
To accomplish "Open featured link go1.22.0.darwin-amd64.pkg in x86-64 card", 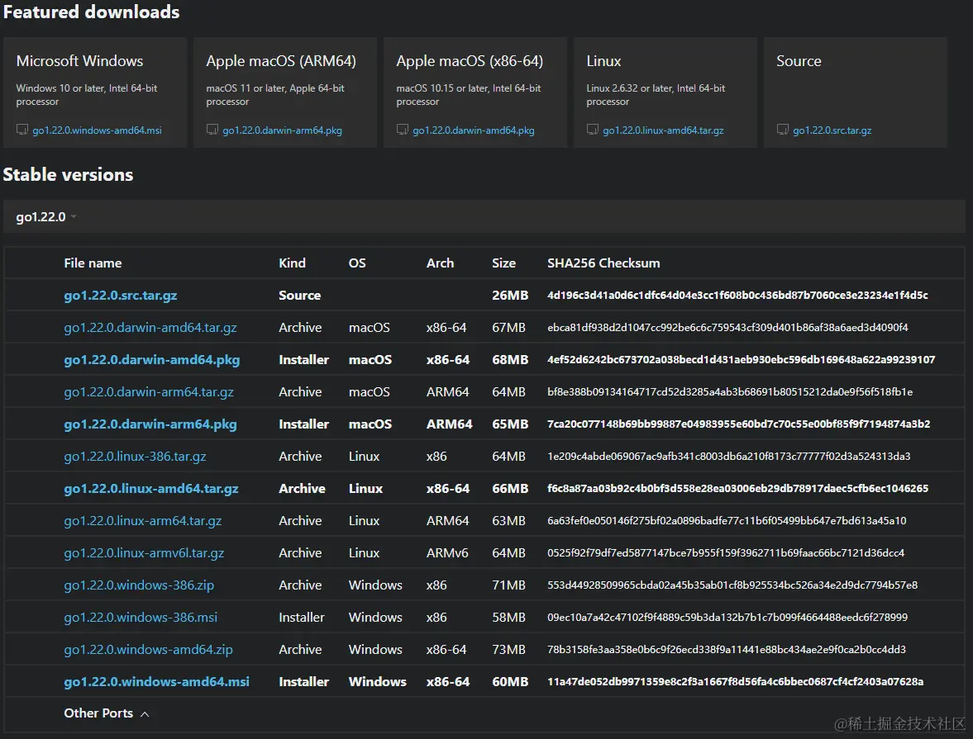I will click(x=474, y=130).
